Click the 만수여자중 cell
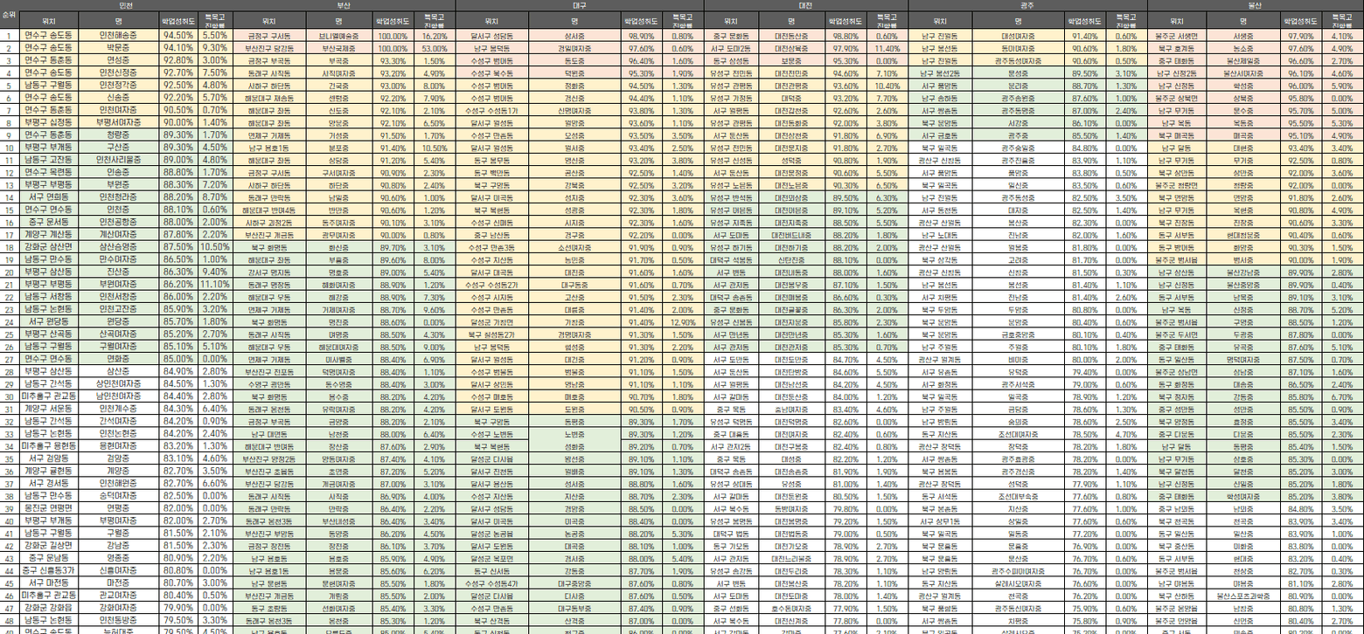 coord(118,260)
